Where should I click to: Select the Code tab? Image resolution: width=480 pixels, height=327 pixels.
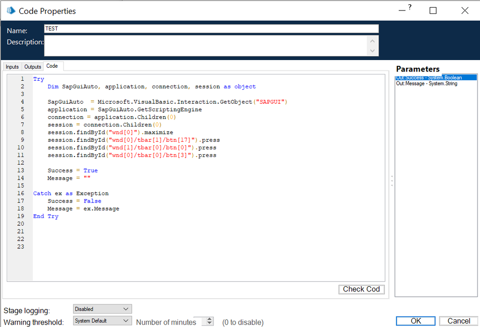(x=52, y=66)
